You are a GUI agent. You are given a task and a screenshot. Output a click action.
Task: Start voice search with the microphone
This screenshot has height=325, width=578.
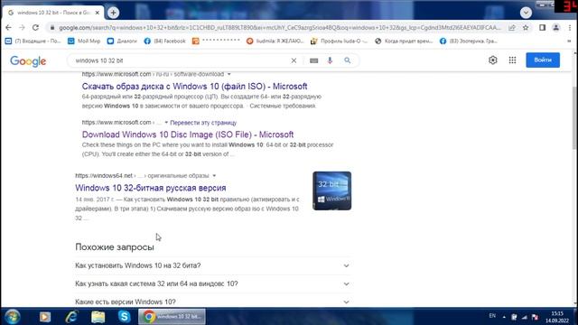pos(330,60)
